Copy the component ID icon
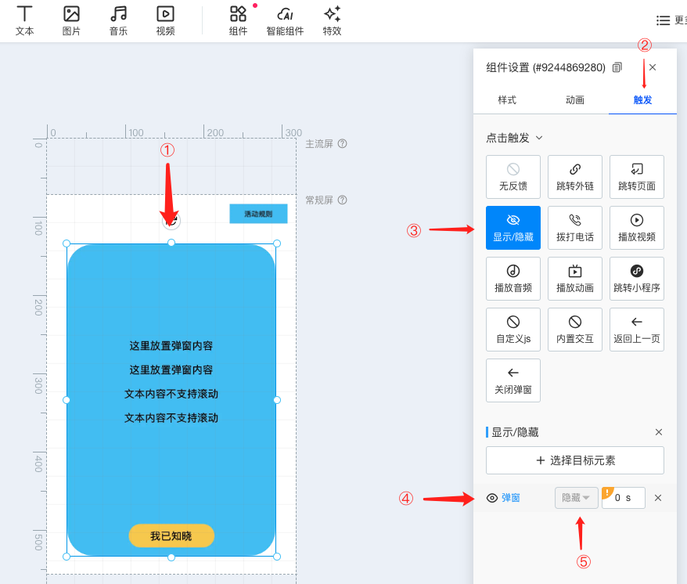The image size is (687, 584). (617, 67)
